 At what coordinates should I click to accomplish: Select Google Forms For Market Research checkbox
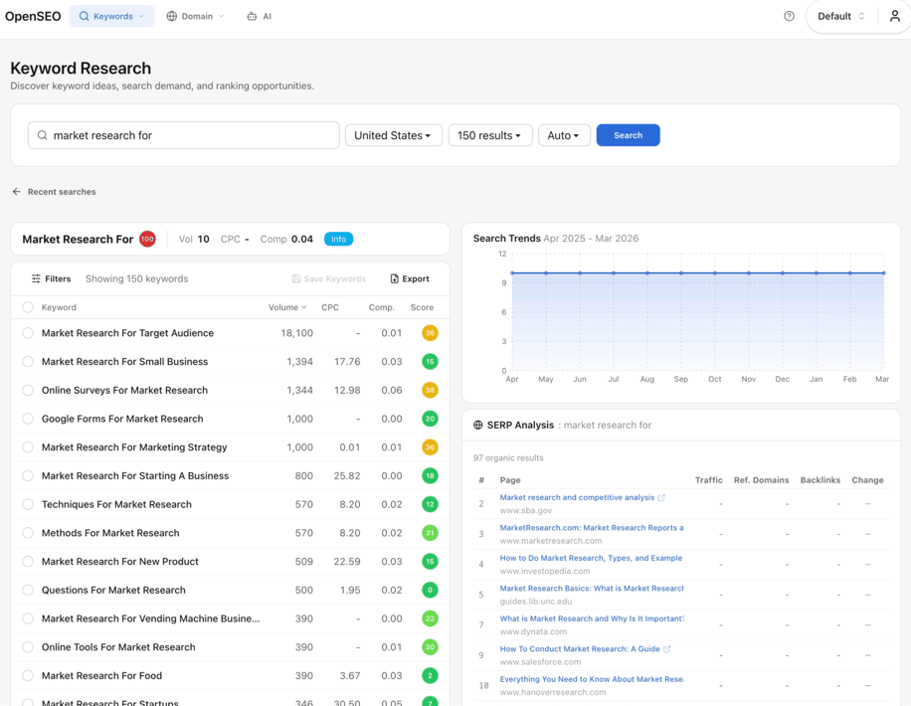[x=27, y=419]
